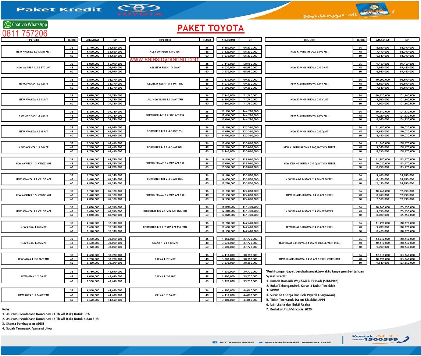Click the Syarat Kredit heading
Image resolution: width=421 pixels, height=356 pixels.
pyautogui.click(x=276, y=276)
